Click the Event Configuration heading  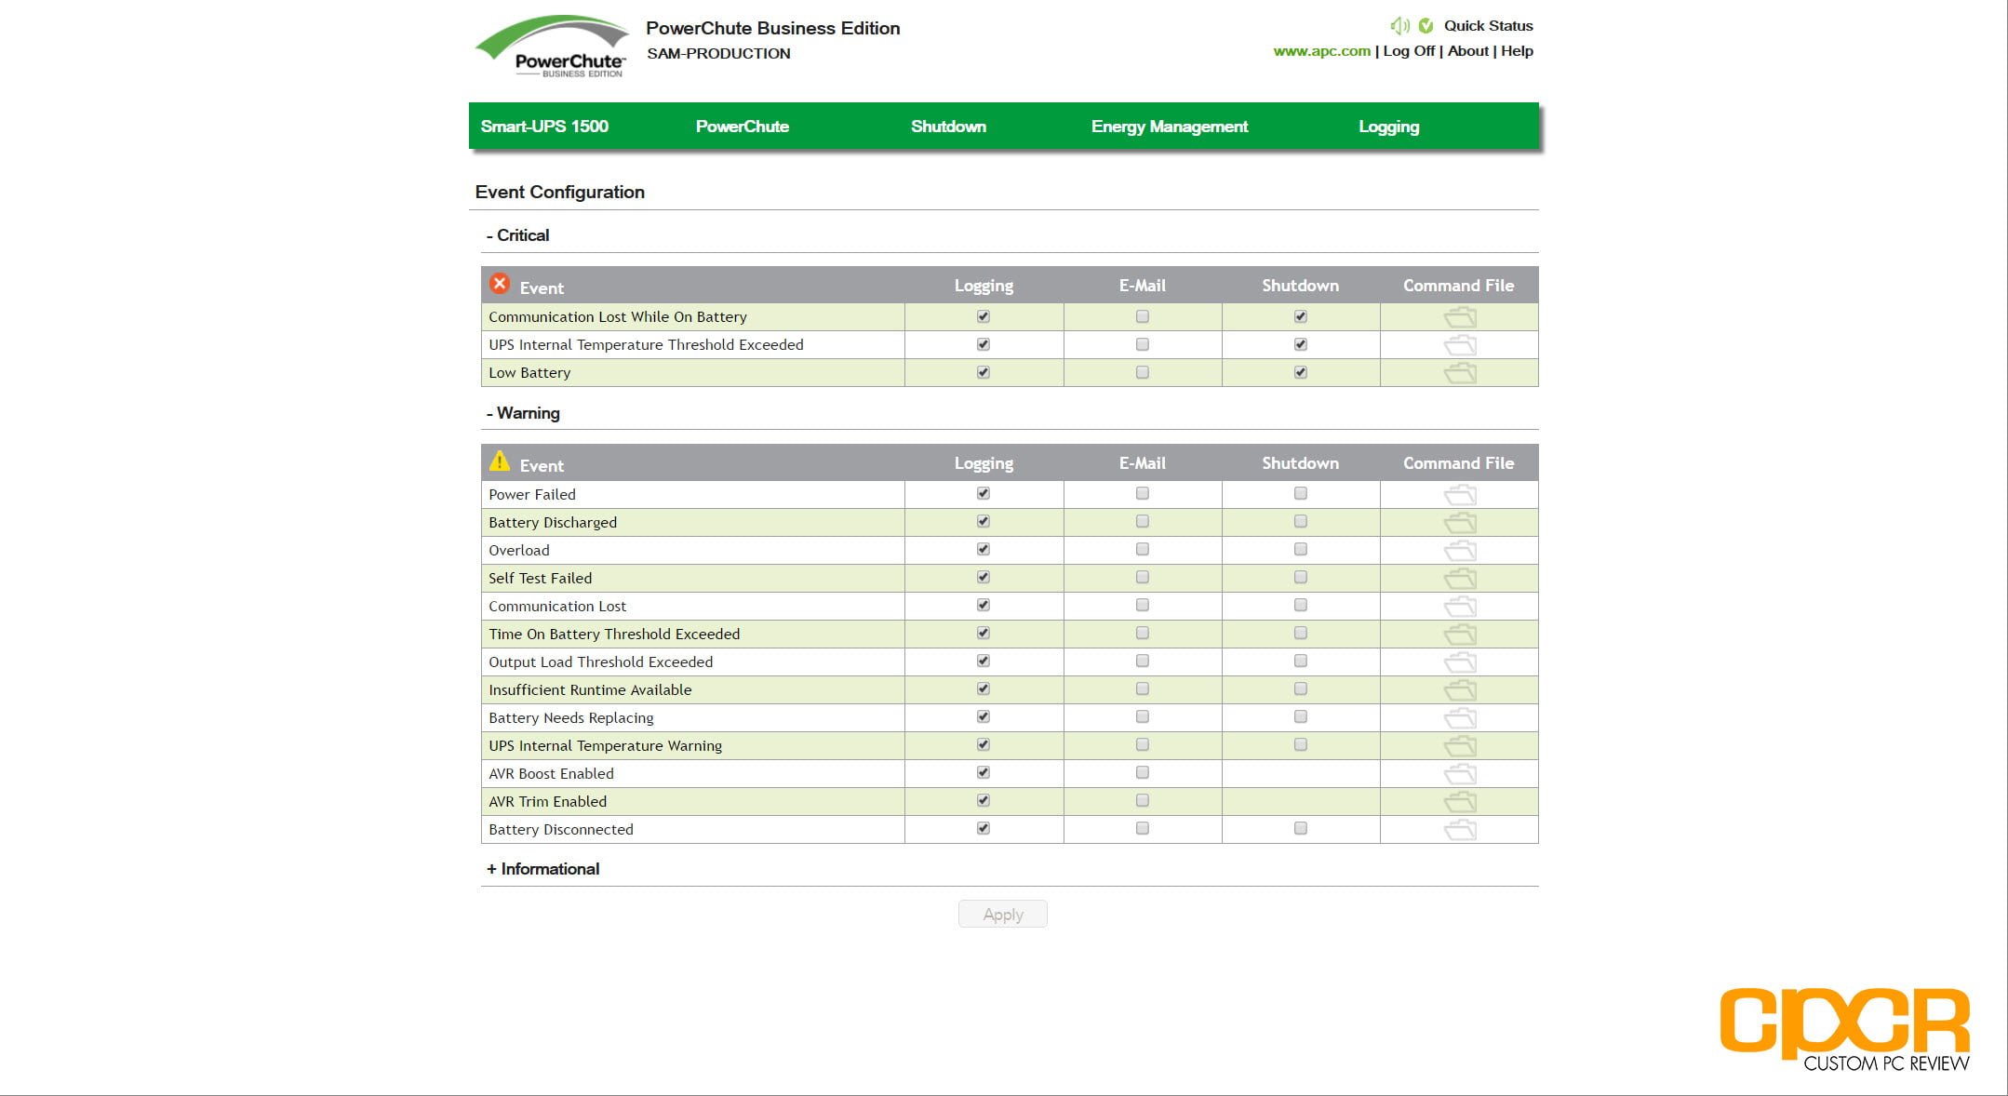559,193
